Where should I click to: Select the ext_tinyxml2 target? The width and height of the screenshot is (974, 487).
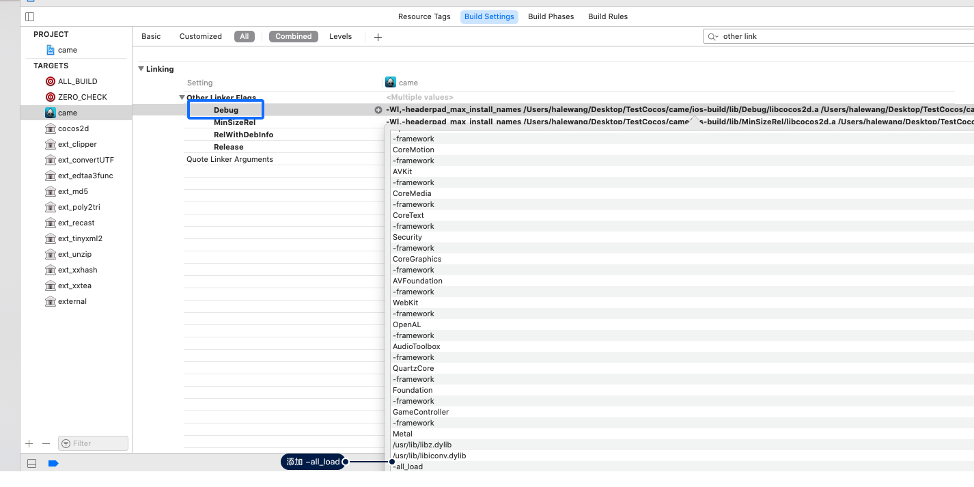[79, 238]
